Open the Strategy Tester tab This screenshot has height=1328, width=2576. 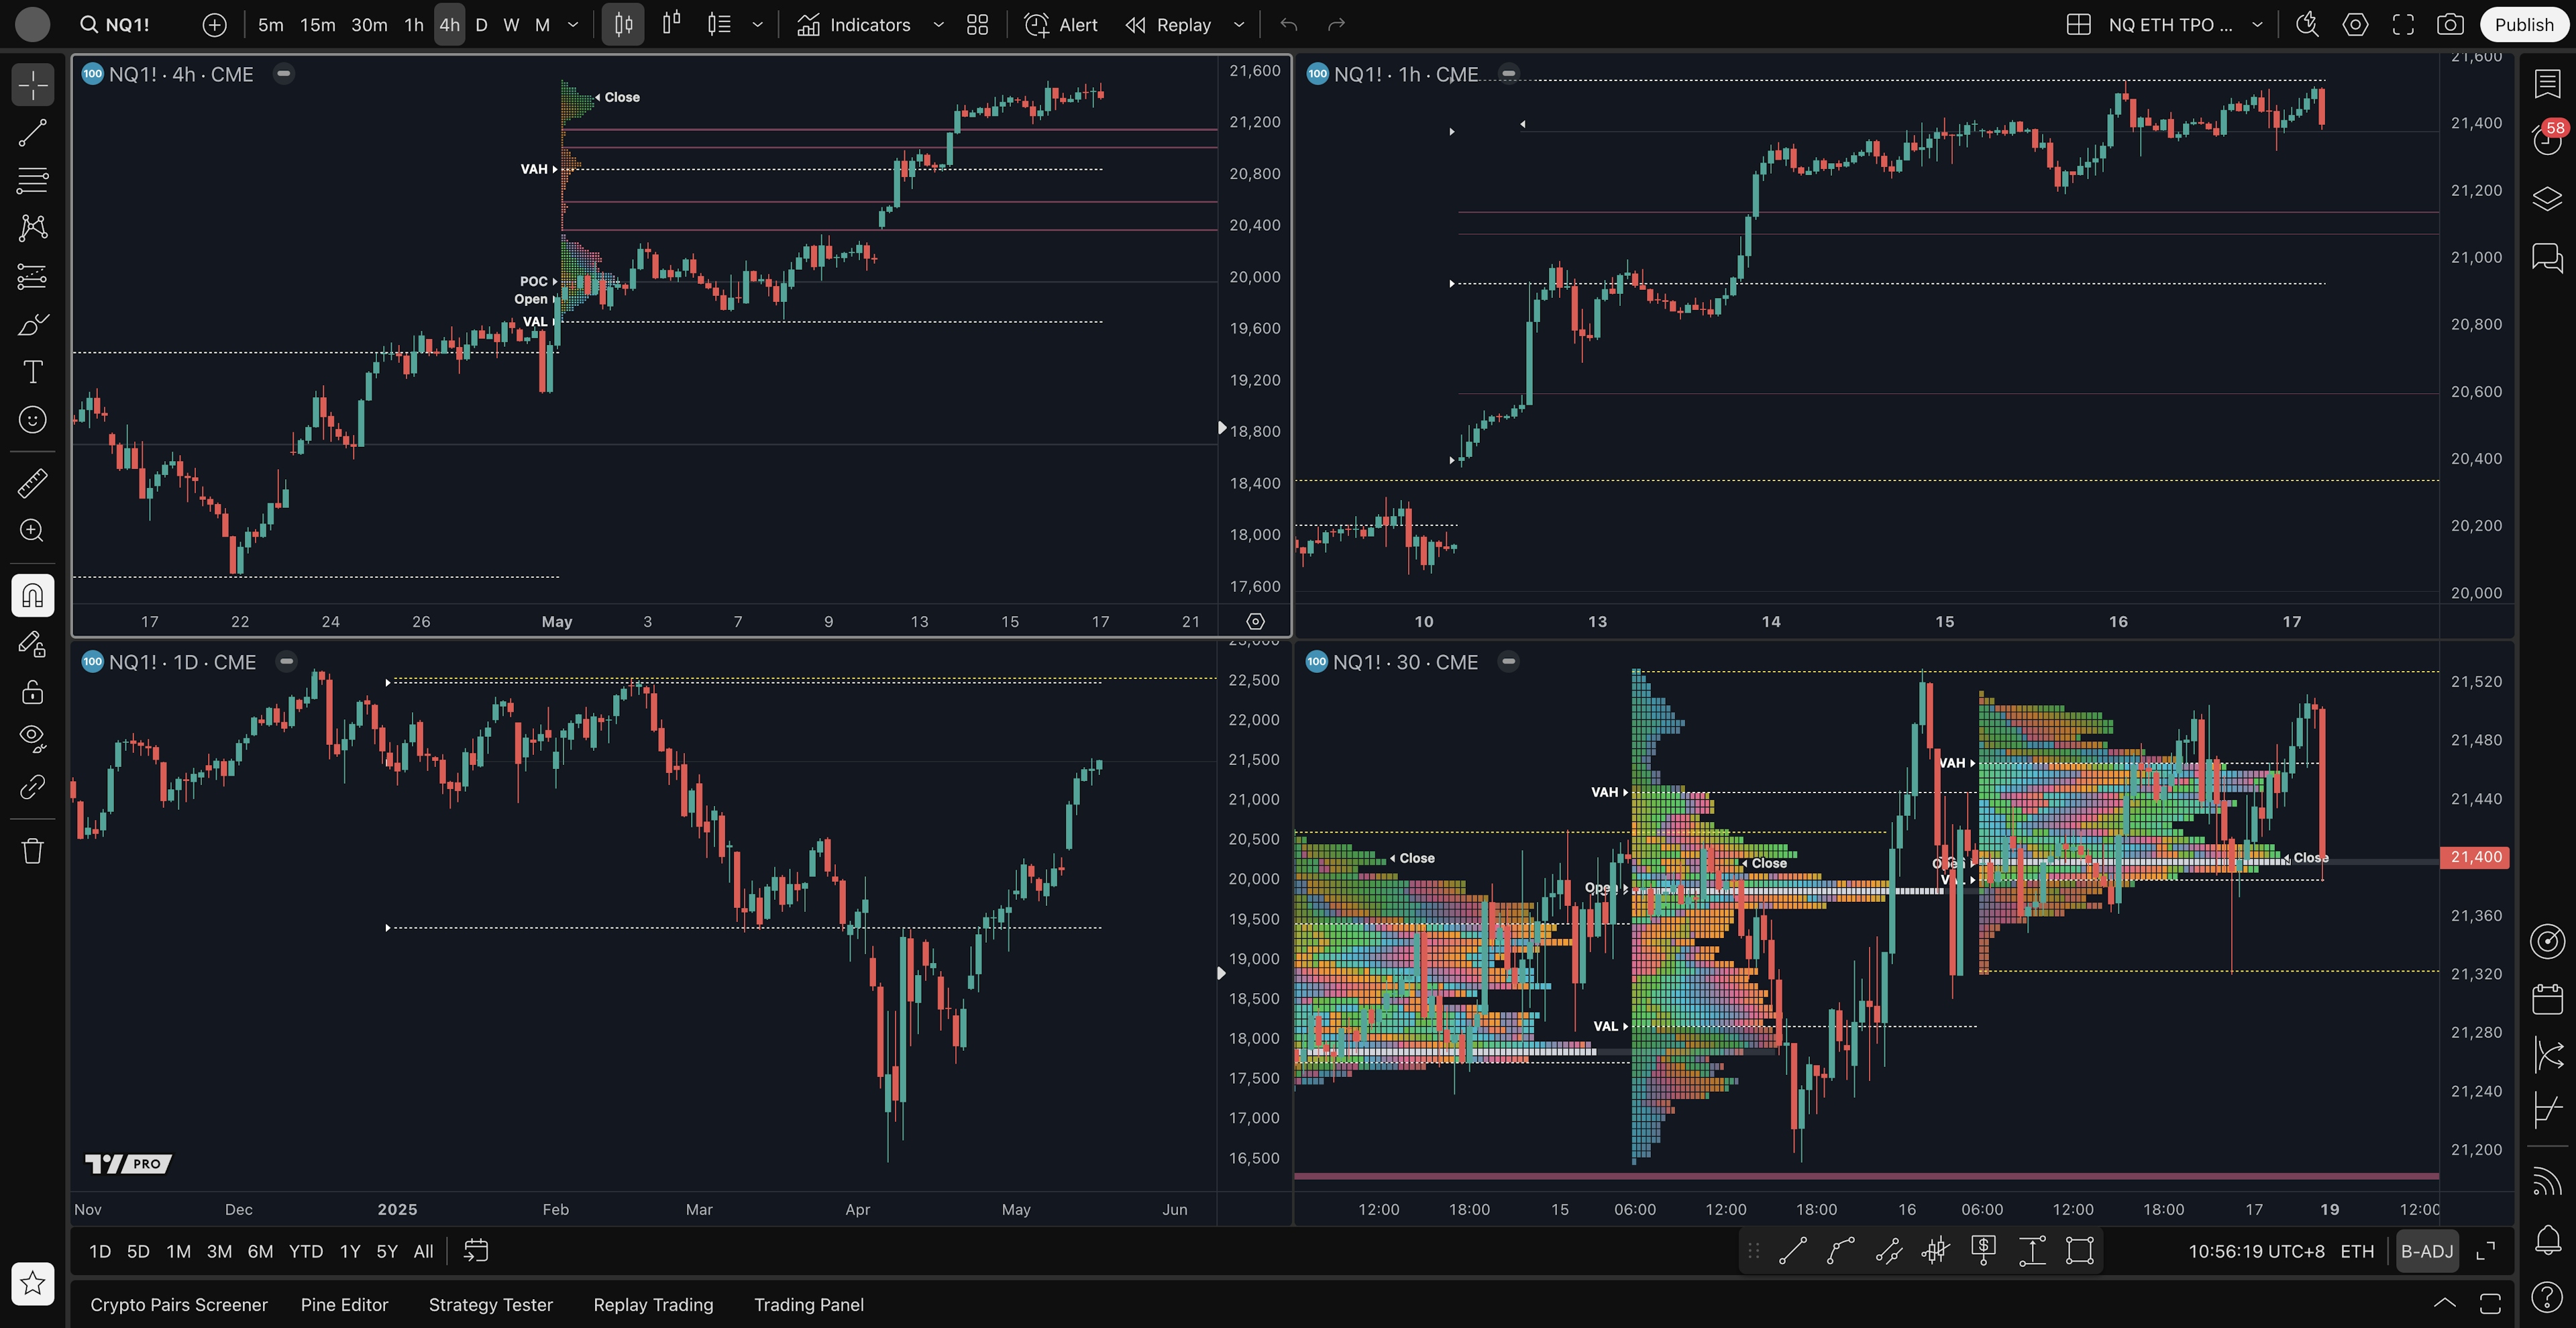point(490,1305)
